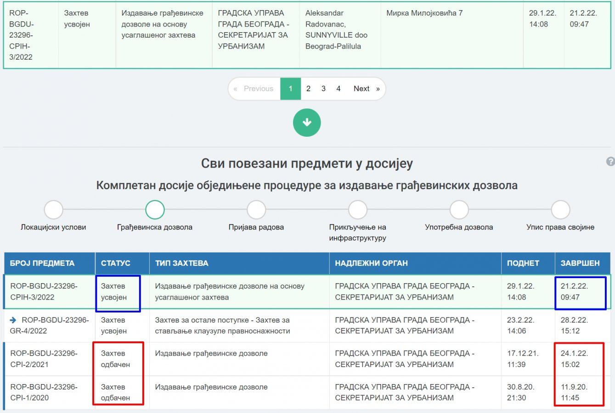Sort by the ЗАВРШЕН column header

(580, 263)
